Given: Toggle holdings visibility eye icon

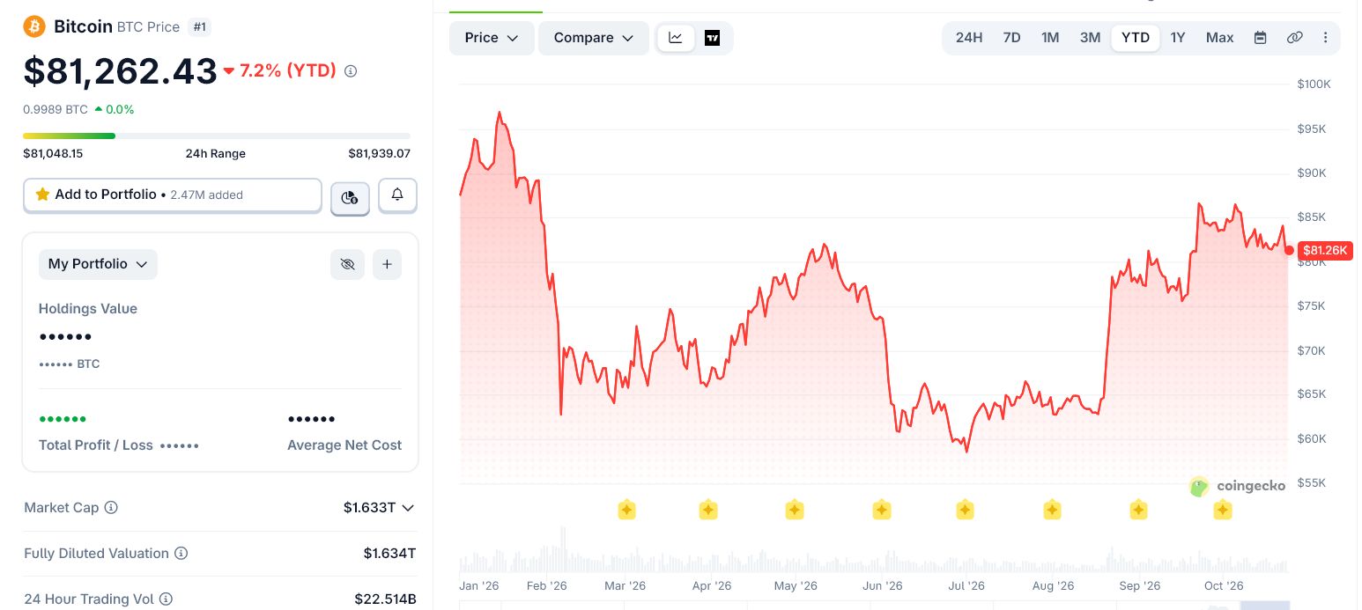Looking at the screenshot, I should 347,264.
